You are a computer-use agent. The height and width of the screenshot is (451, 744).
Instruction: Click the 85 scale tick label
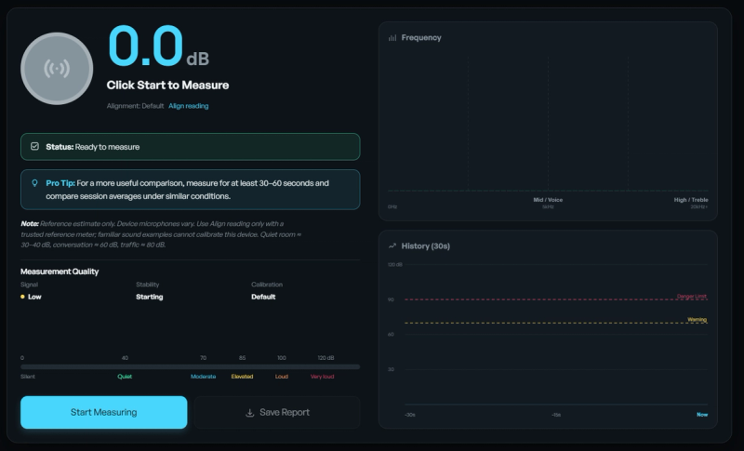coord(242,358)
